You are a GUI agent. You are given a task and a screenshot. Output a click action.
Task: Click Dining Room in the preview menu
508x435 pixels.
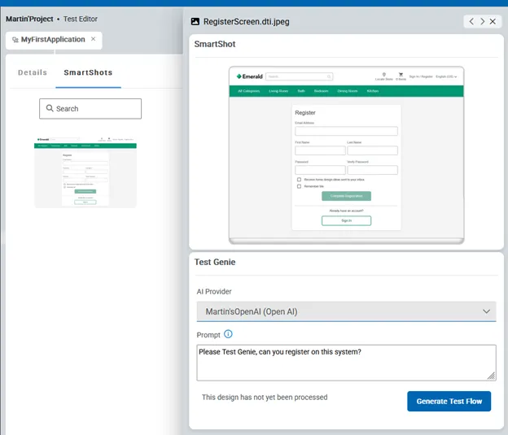(348, 91)
